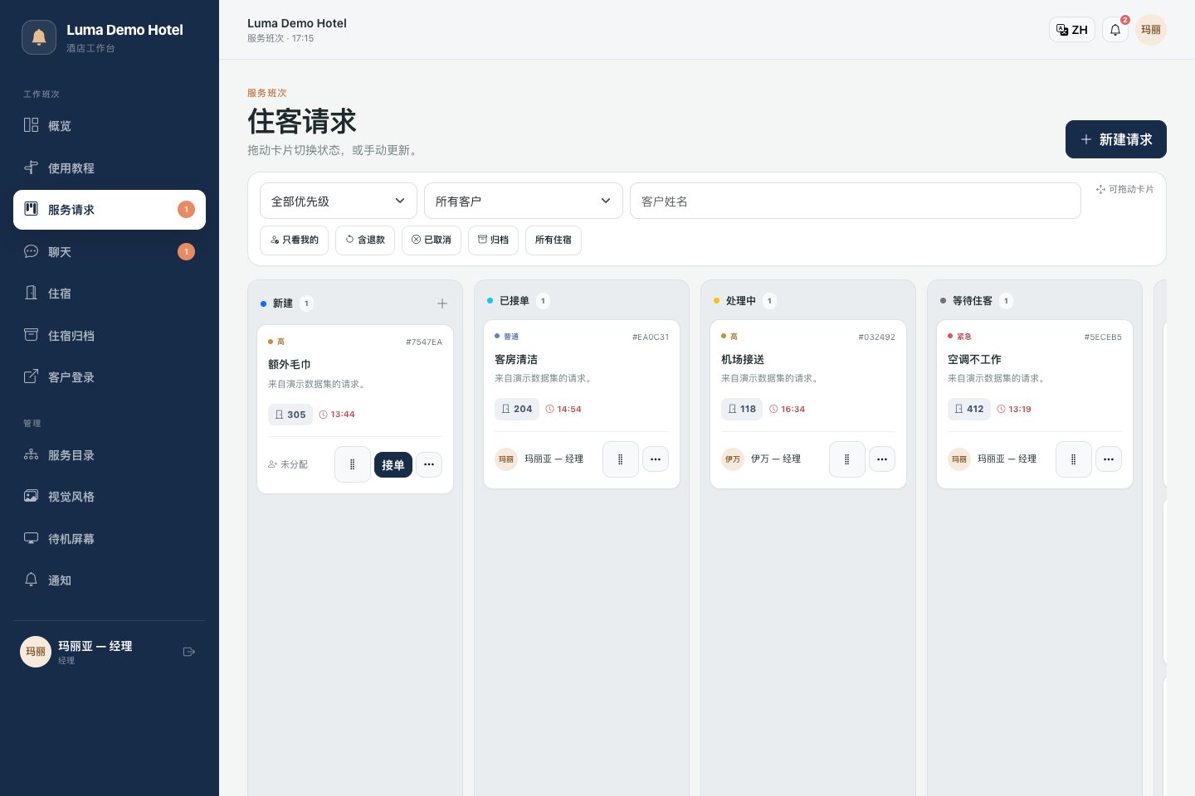The width and height of the screenshot is (1195, 796).
Task: Open 通知 in the sidebar
Action: (x=110, y=580)
